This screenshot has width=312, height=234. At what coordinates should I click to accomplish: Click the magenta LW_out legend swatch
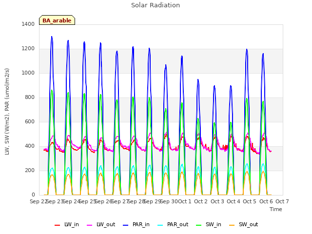[90, 225]
